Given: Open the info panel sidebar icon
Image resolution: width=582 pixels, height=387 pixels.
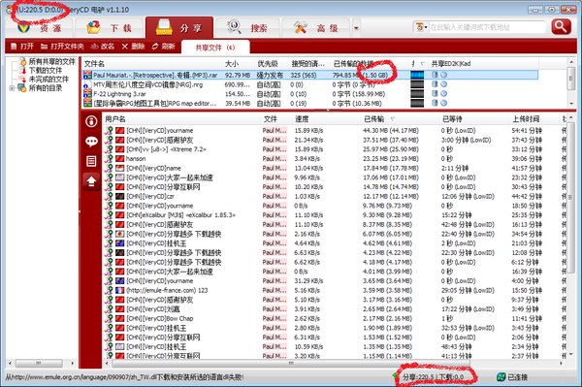Looking at the screenshot, I should click(91, 121).
